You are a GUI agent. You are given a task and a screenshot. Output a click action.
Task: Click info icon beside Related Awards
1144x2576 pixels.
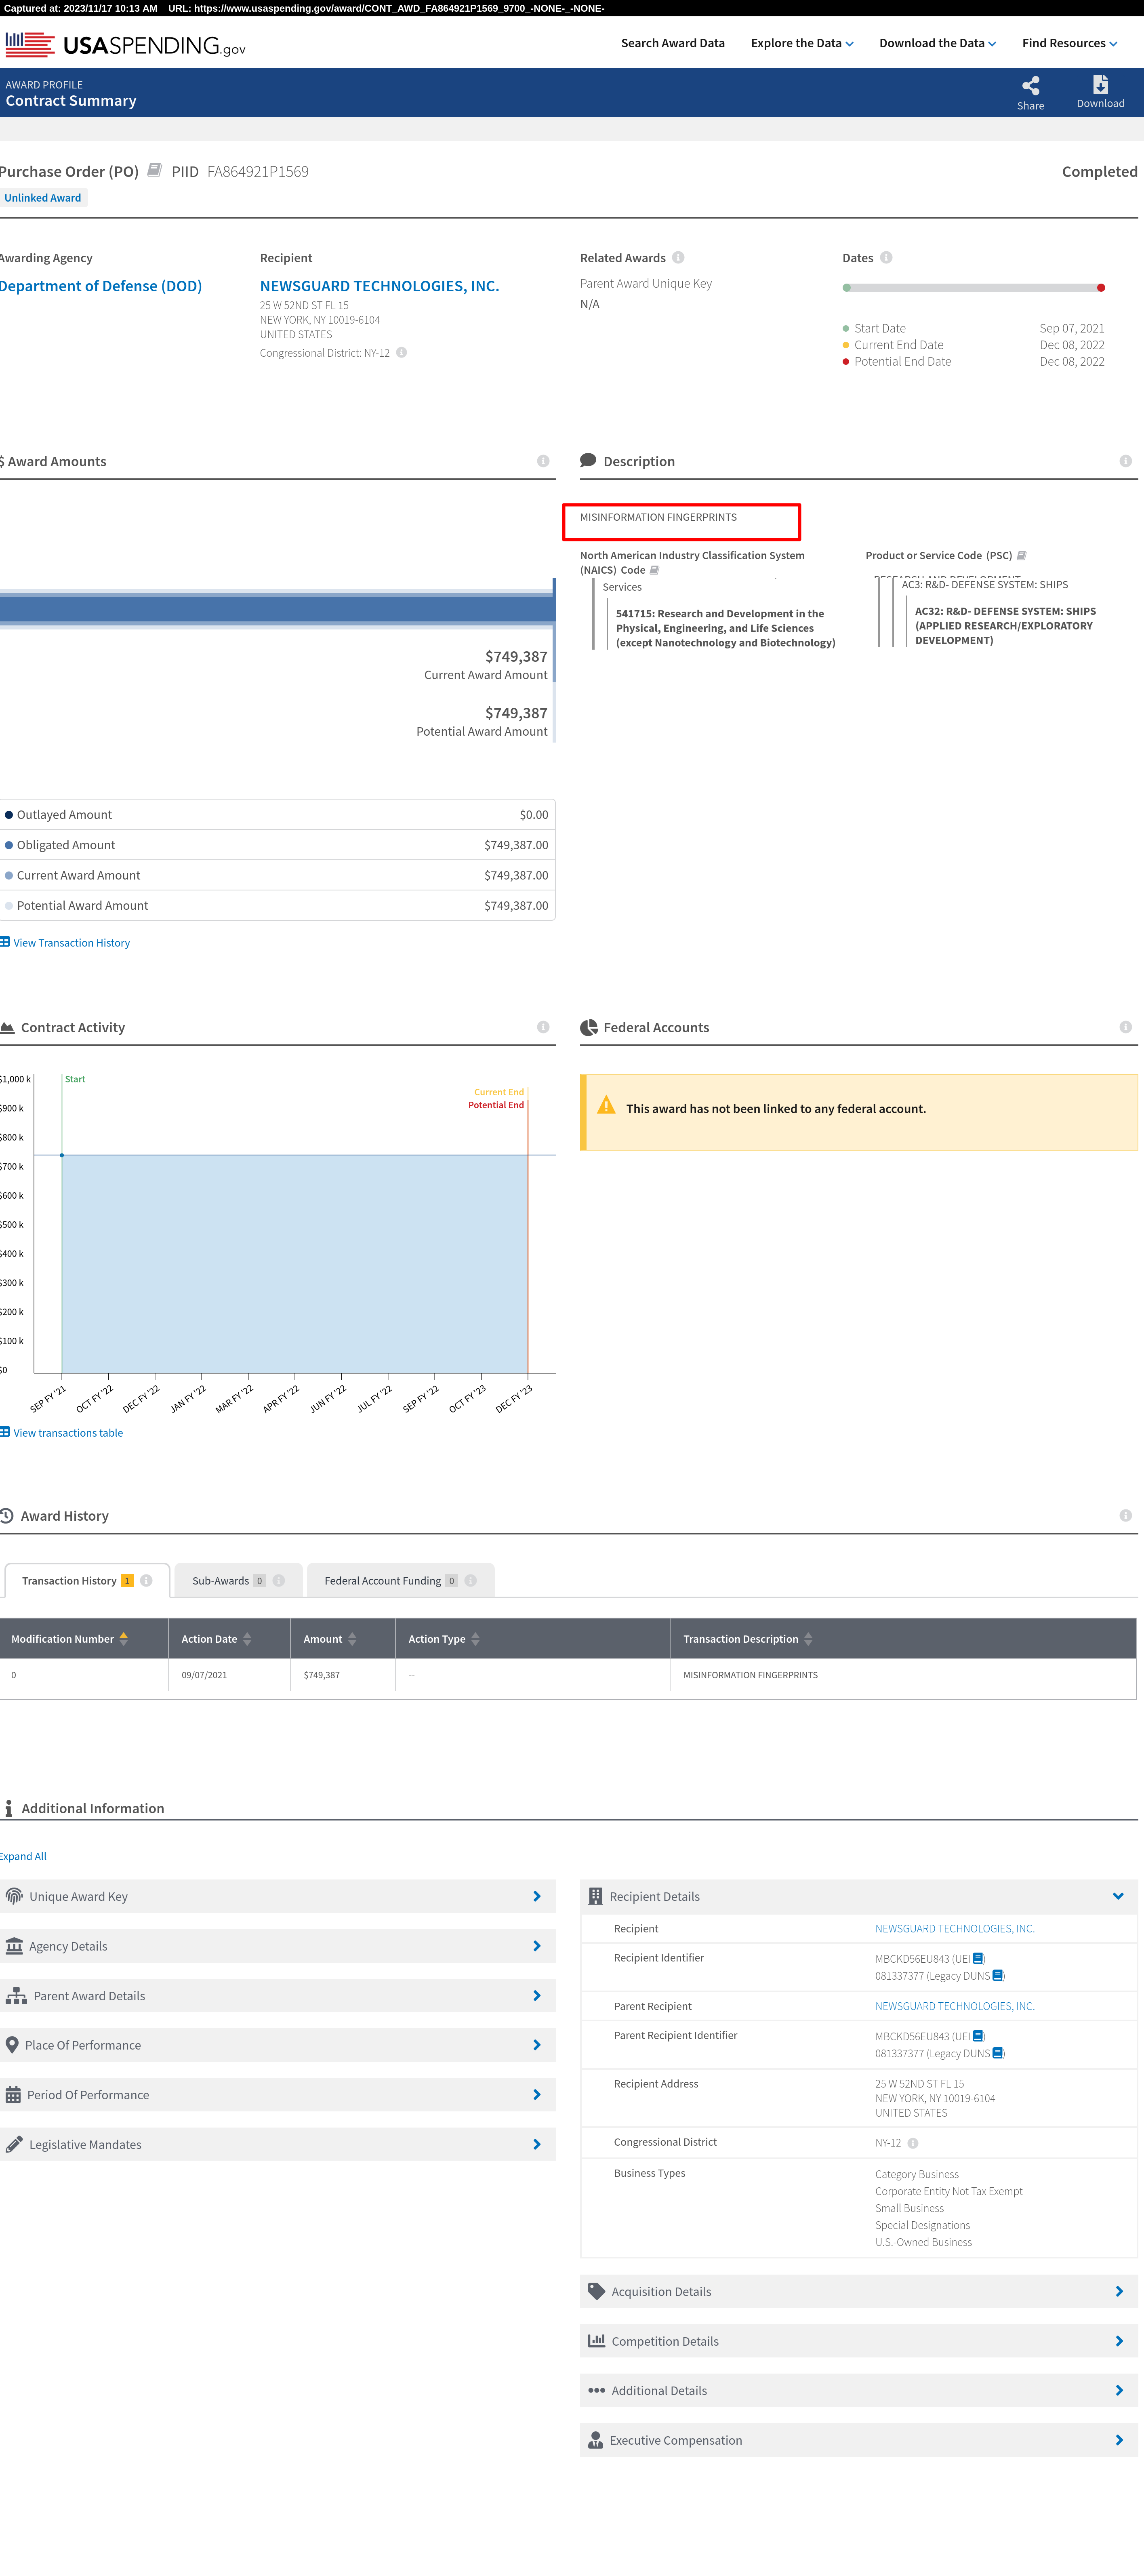click(x=678, y=258)
